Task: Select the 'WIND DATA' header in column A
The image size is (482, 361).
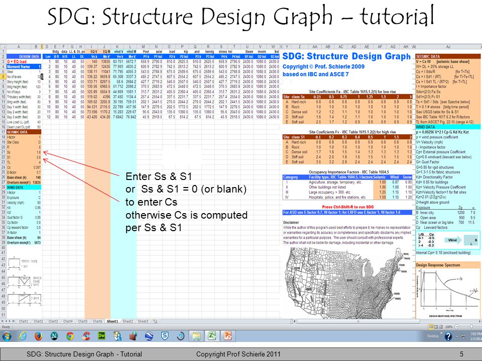Action: 24,187
